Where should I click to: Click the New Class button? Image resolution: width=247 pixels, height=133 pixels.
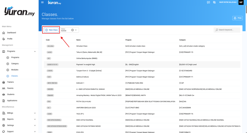(51, 30)
